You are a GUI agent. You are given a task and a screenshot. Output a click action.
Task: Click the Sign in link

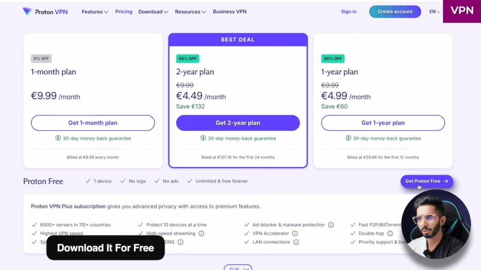(349, 12)
